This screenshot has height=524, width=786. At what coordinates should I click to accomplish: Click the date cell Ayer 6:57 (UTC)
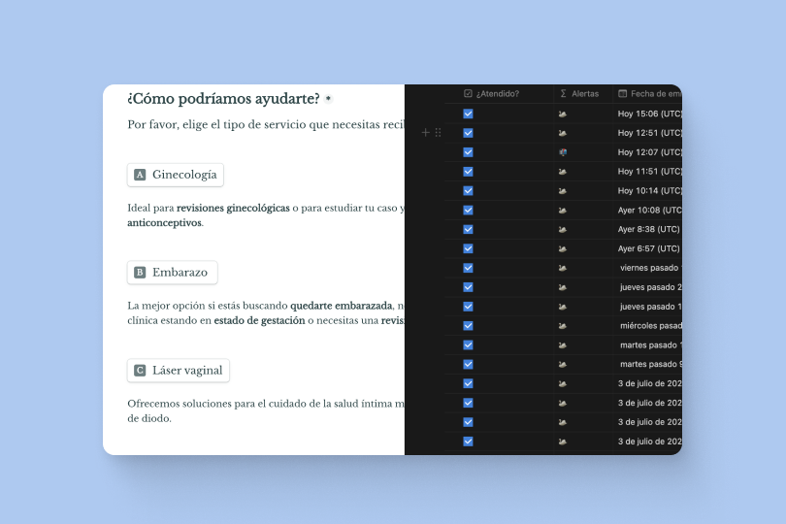click(648, 248)
